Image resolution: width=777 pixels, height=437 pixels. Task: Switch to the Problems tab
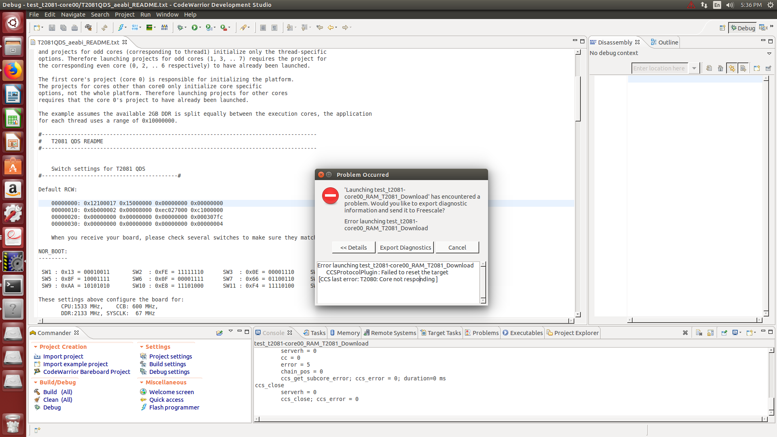pos(481,333)
